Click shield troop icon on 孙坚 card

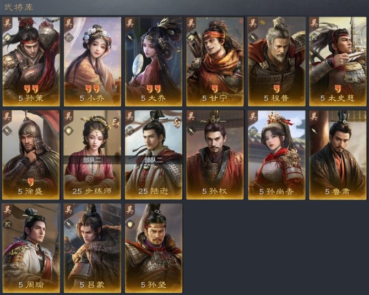130,224
